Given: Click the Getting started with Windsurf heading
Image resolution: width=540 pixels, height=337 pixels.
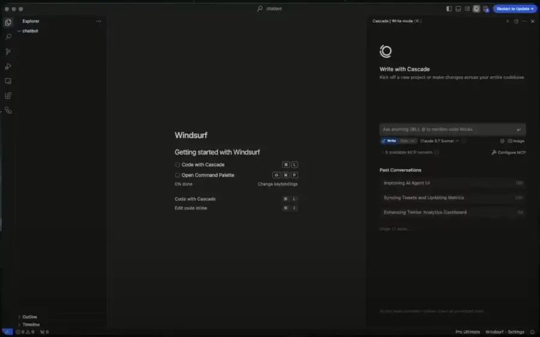Looking at the screenshot, I should click(217, 152).
